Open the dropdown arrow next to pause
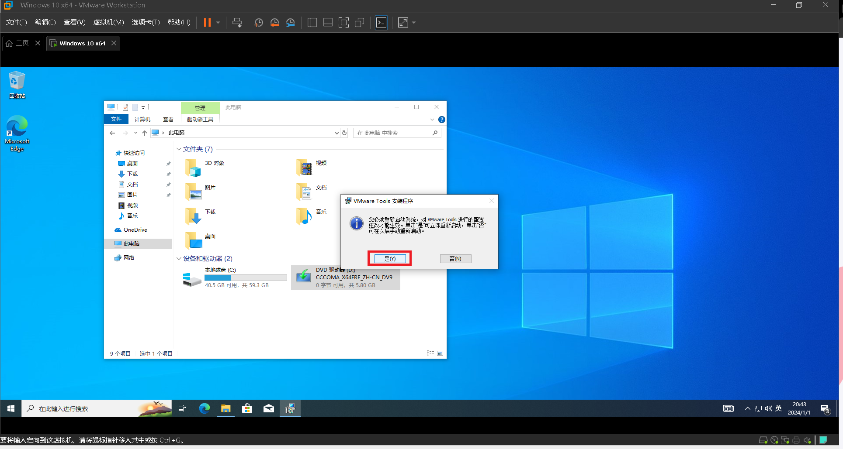The width and height of the screenshot is (843, 449). (x=218, y=23)
